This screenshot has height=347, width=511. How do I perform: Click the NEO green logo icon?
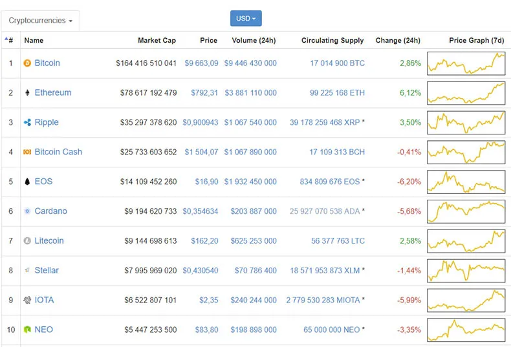(27, 330)
